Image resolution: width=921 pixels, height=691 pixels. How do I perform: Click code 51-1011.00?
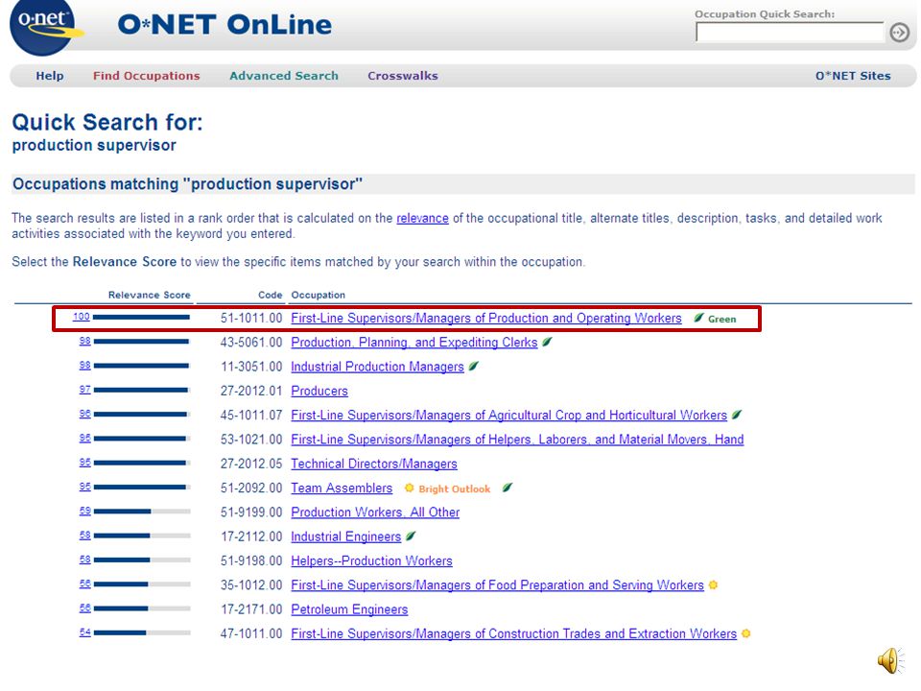(251, 318)
